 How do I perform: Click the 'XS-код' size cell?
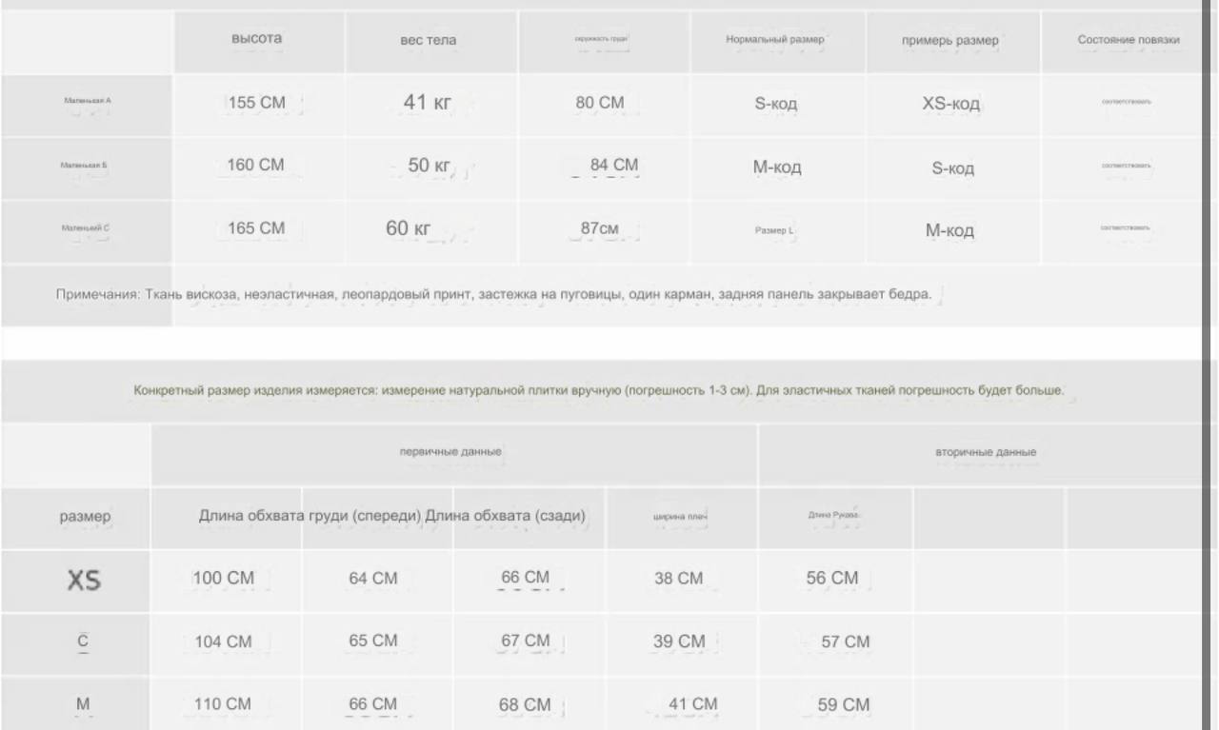click(x=951, y=104)
